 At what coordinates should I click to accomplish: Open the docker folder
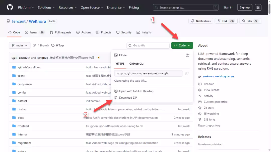22,109
